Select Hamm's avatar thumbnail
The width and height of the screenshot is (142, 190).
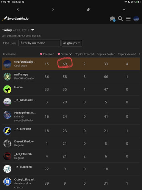[x=7, y=89]
